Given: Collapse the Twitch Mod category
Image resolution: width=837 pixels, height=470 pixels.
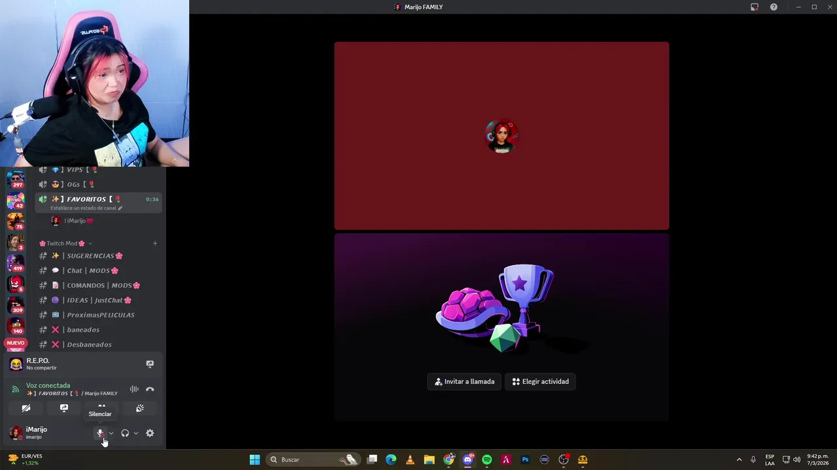Looking at the screenshot, I should [x=65, y=243].
